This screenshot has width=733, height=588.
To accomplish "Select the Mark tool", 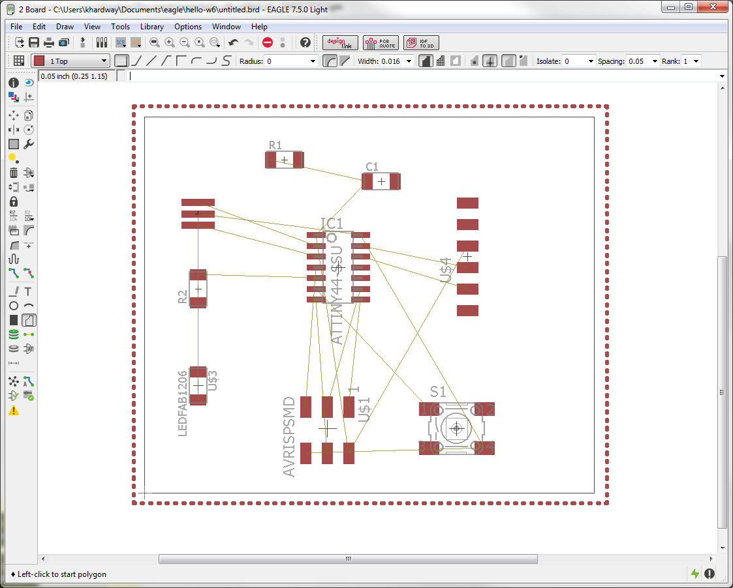I will [29, 97].
